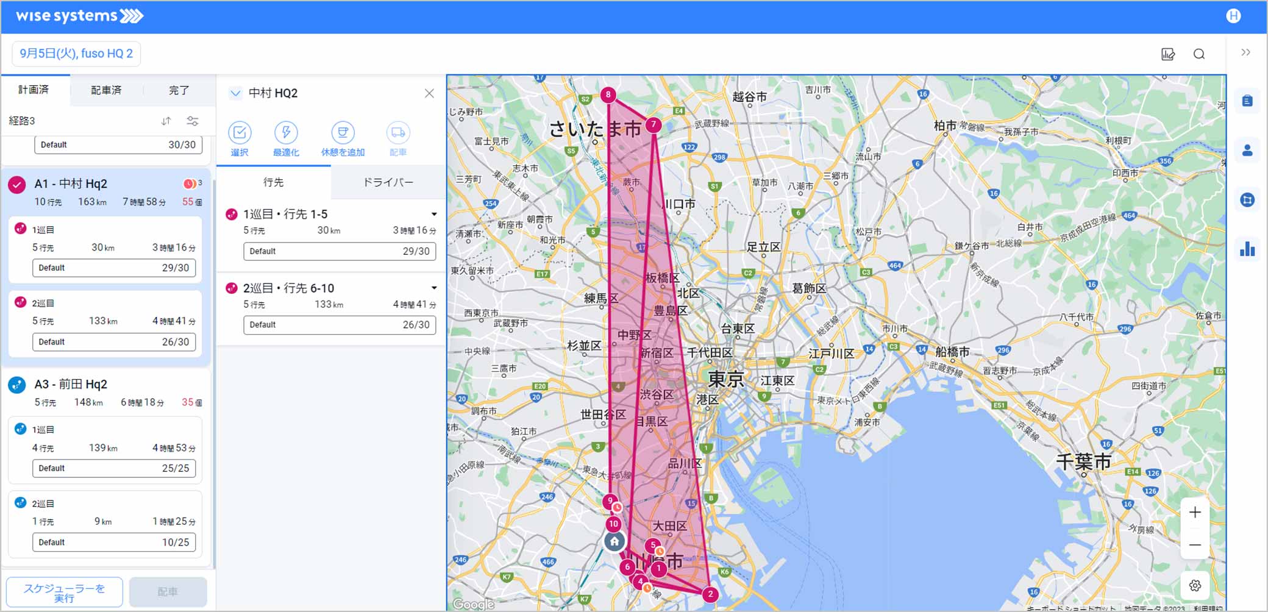Toggle the A3 - 前田 Hq2 route selector
The width and height of the screenshot is (1268, 612).
pos(17,385)
